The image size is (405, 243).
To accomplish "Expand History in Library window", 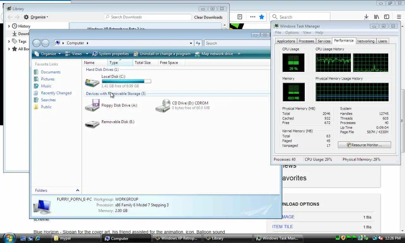I will click(9, 26).
